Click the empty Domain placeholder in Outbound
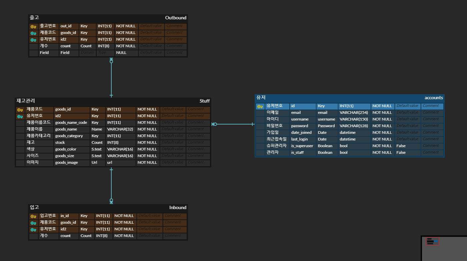467x261 pixels. pyautogui.click(x=87, y=53)
